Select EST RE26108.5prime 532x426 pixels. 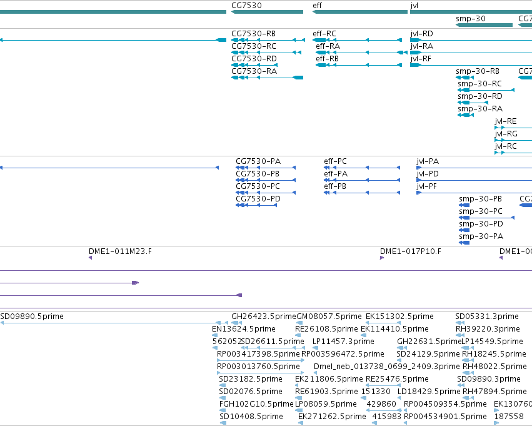326,329
